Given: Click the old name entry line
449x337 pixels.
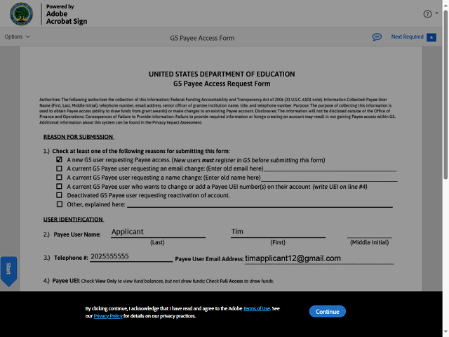Looking at the screenshot, I should (x=329, y=178).
